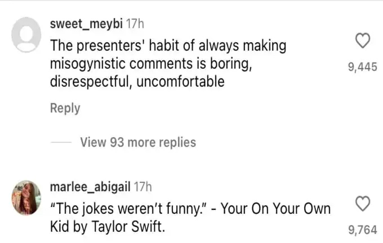The height and width of the screenshot is (243, 383).
Task: Click the text "Your On Your Own"
Action: (x=275, y=209)
